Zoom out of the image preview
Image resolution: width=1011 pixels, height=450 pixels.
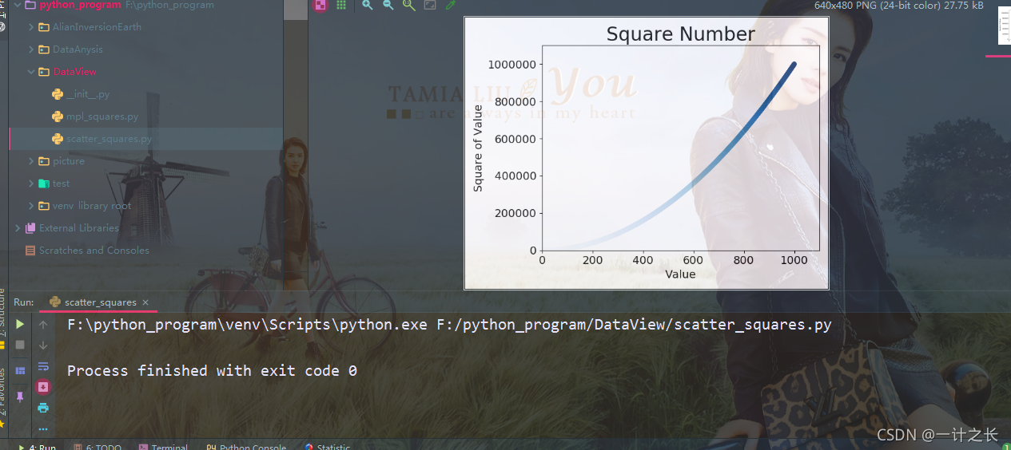click(x=388, y=5)
